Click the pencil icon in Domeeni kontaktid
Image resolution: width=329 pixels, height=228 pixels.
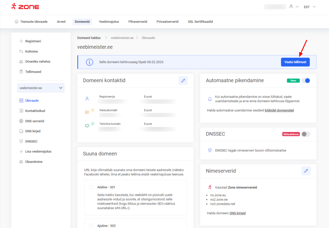(183, 80)
